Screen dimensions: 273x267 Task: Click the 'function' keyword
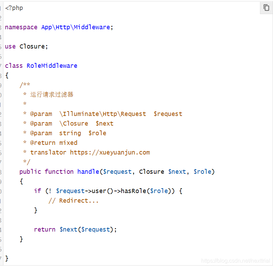click(x=59, y=172)
